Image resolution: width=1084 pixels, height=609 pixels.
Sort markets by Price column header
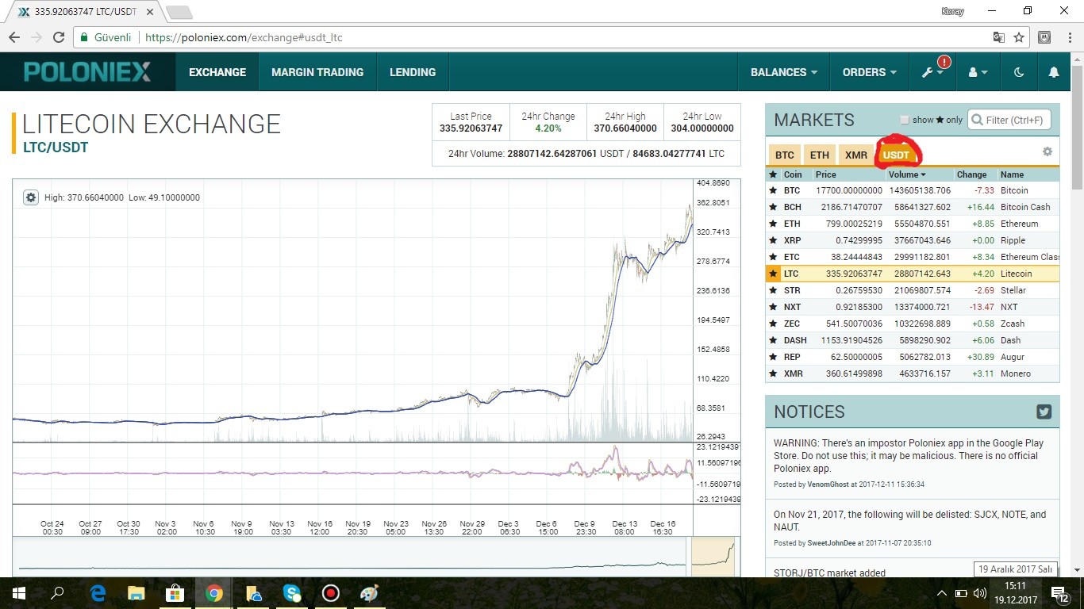coord(825,174)
